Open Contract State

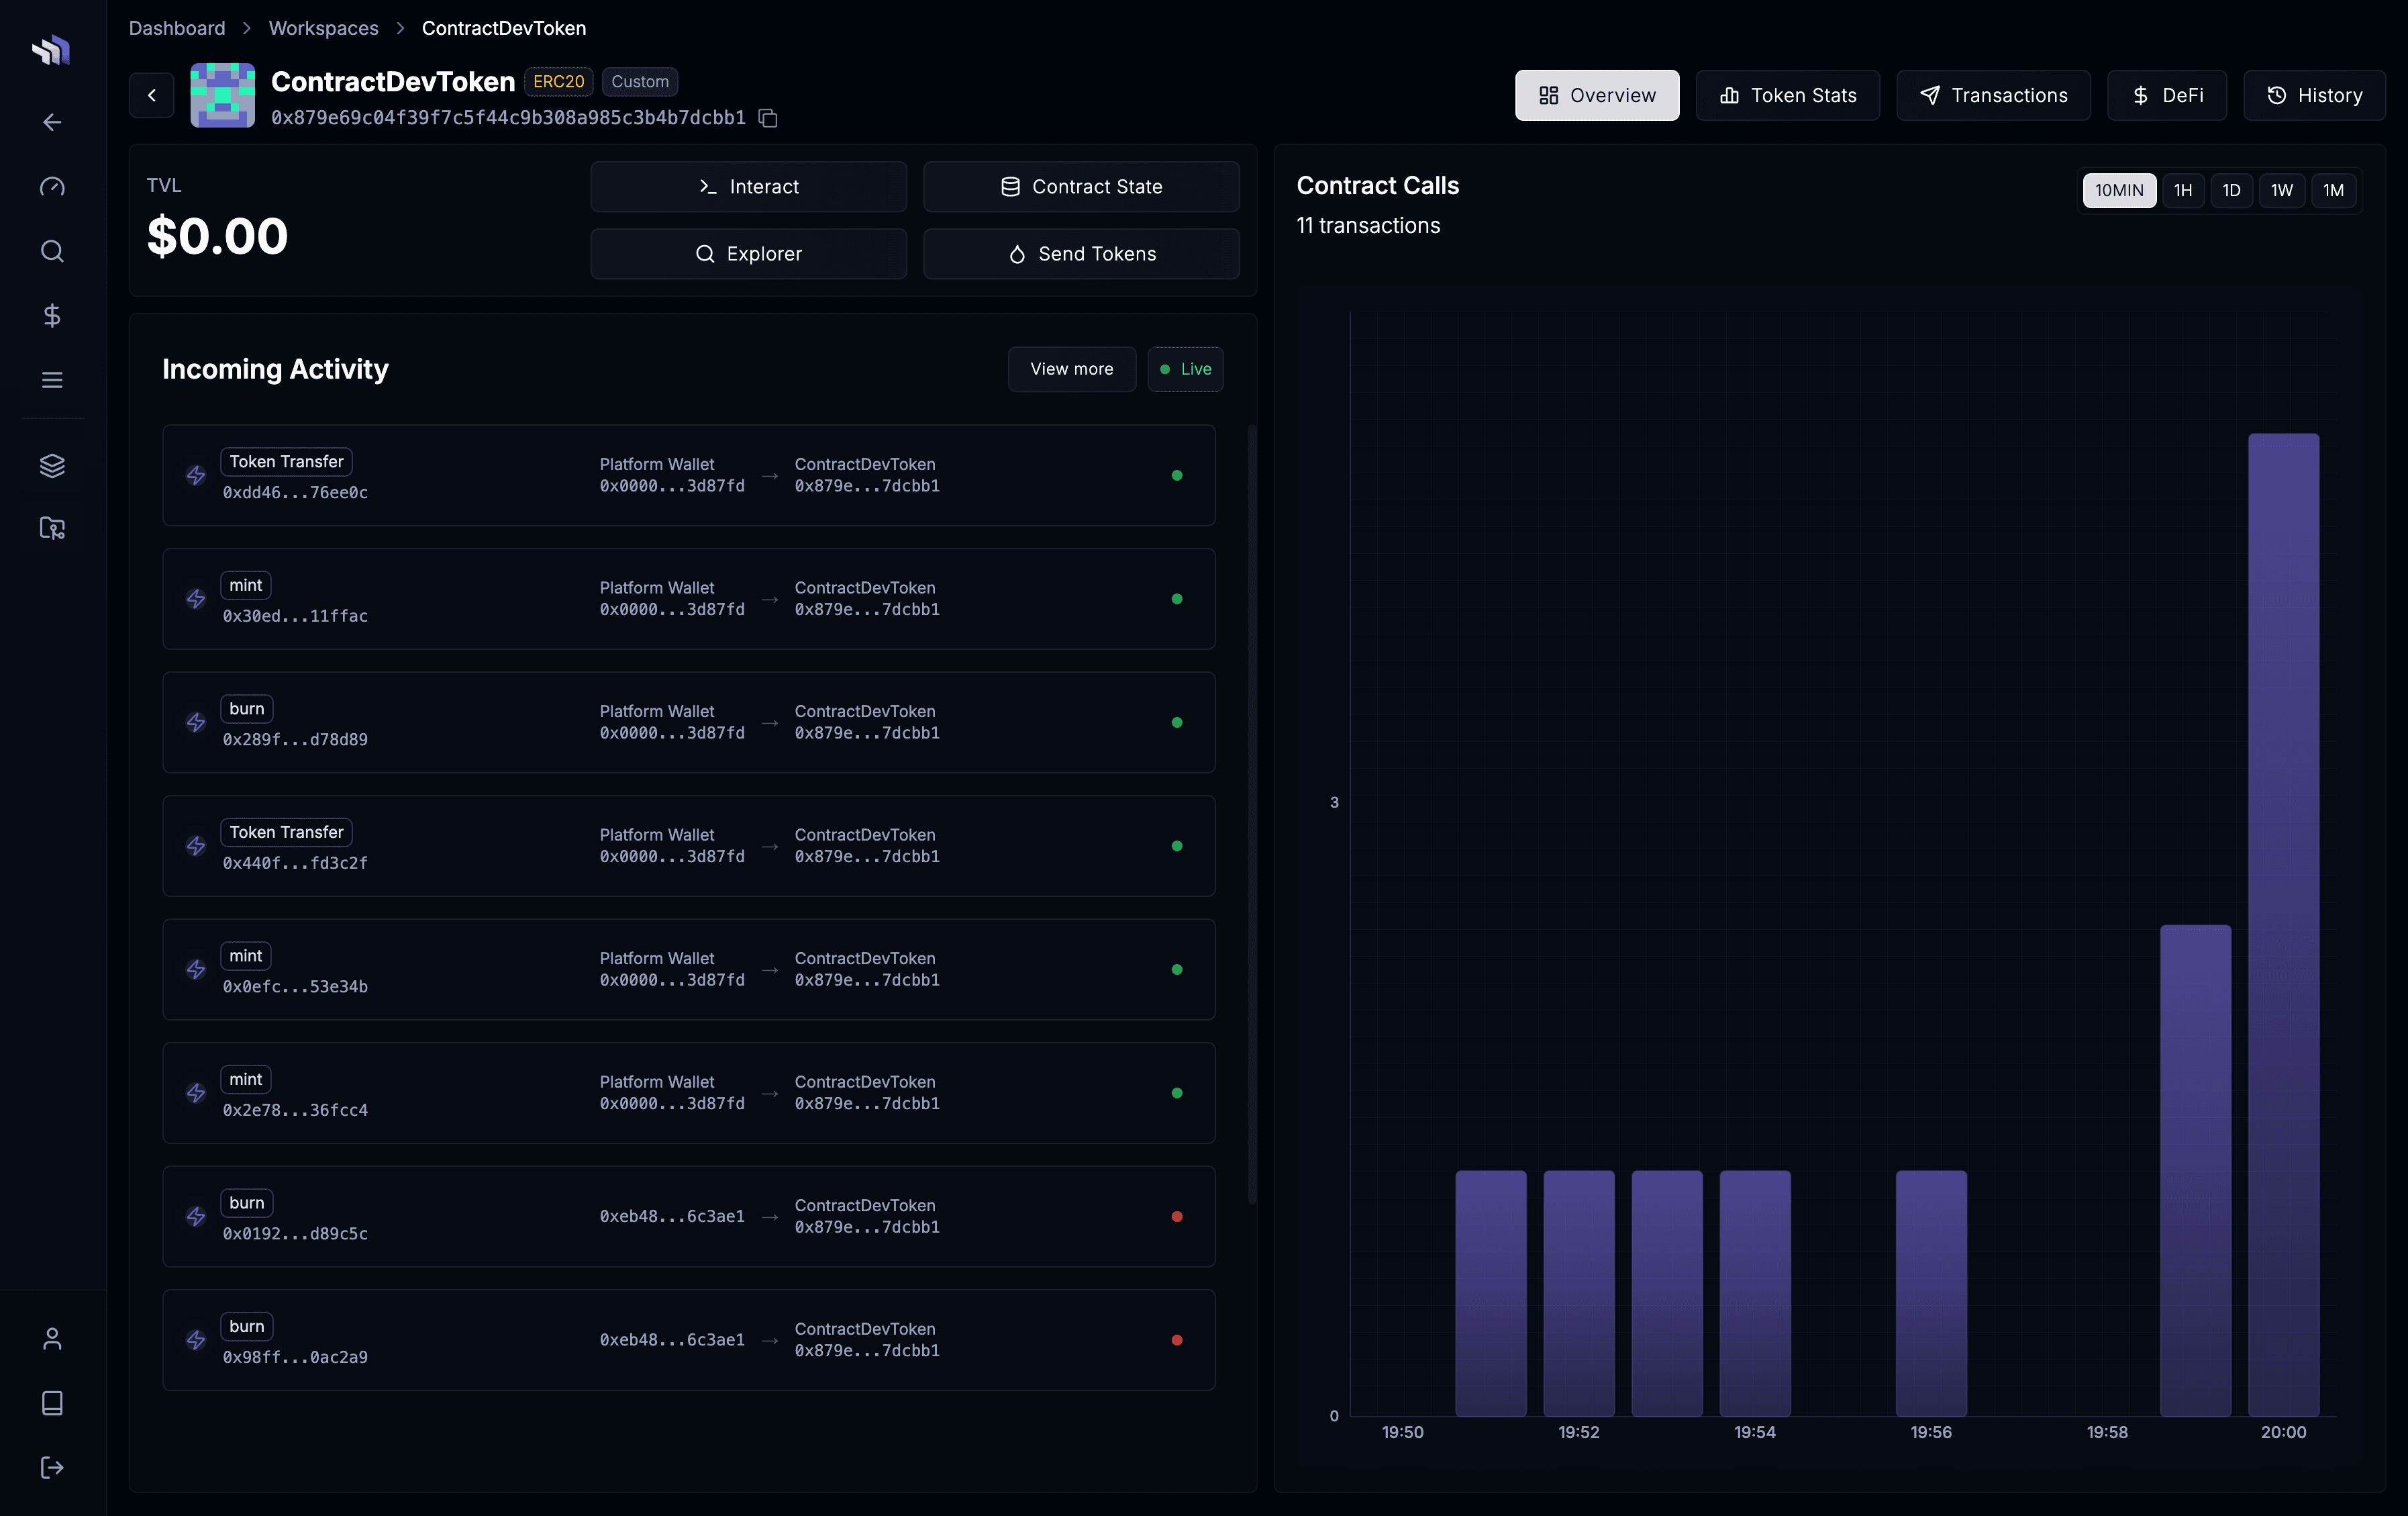coord(1081,186)
